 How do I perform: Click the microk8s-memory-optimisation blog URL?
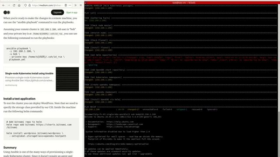(118, 144)
